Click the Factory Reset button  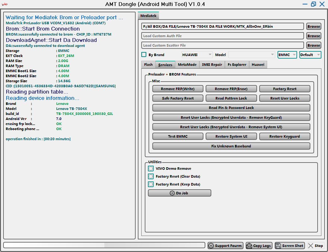285,89
